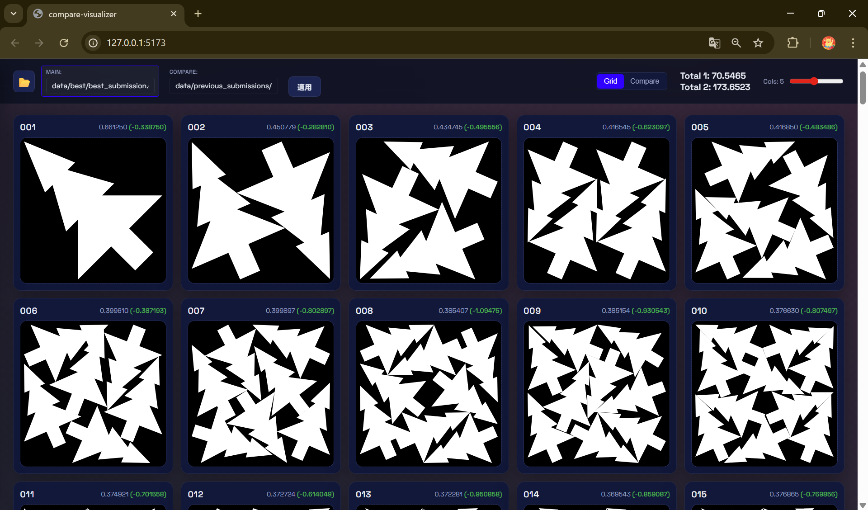This screenshot has height=510, width=868.
Task: Select the compare-visualizer browser tab
Action: pos(99,14)
